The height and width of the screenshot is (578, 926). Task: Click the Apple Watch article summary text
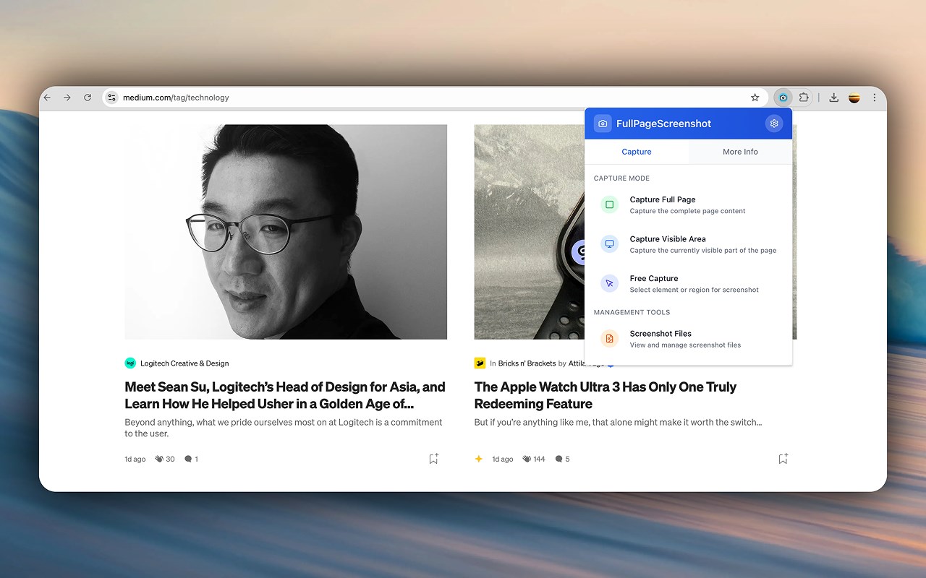618,422
